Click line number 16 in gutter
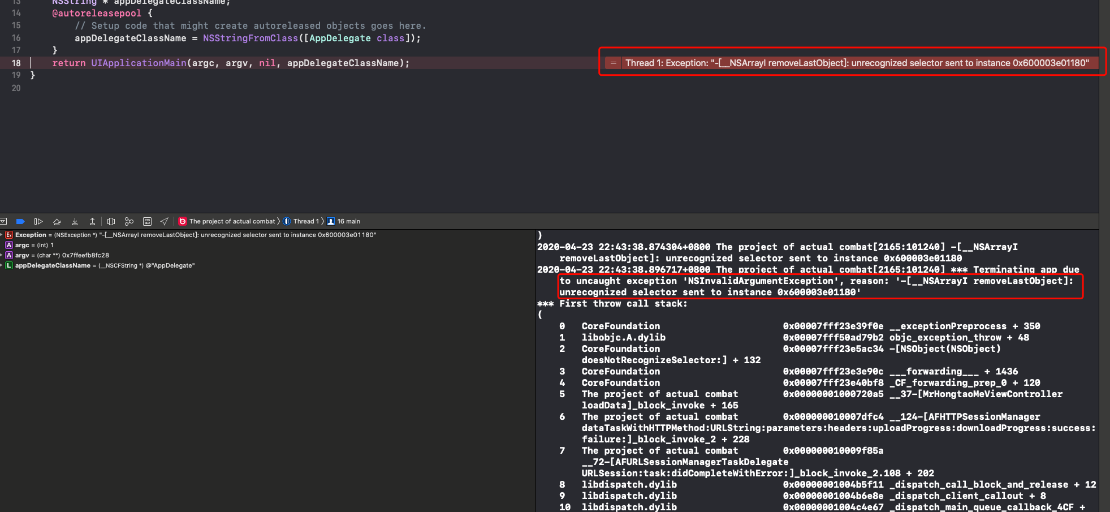The height and width of the screenshot is (512, 1110). pos(16,38)
